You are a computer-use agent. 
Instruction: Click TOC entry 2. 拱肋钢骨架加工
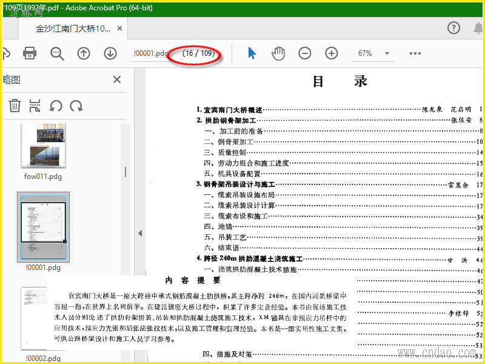[226, 120]
